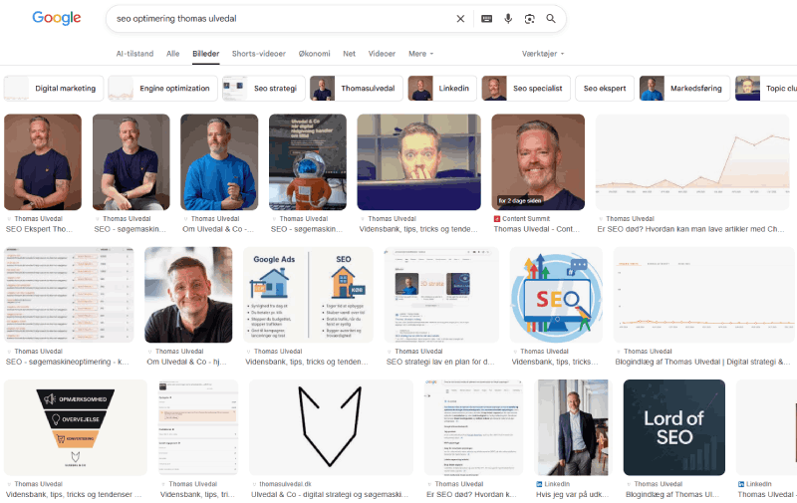Screen dimensions: 797x503
Task: Open the man in suit LinkedIn image
Action: [574, 427]
